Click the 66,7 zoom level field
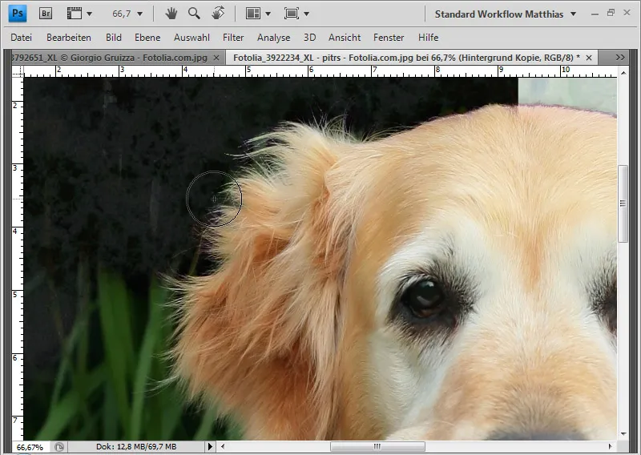641x455 pixels. click(122, 14)
